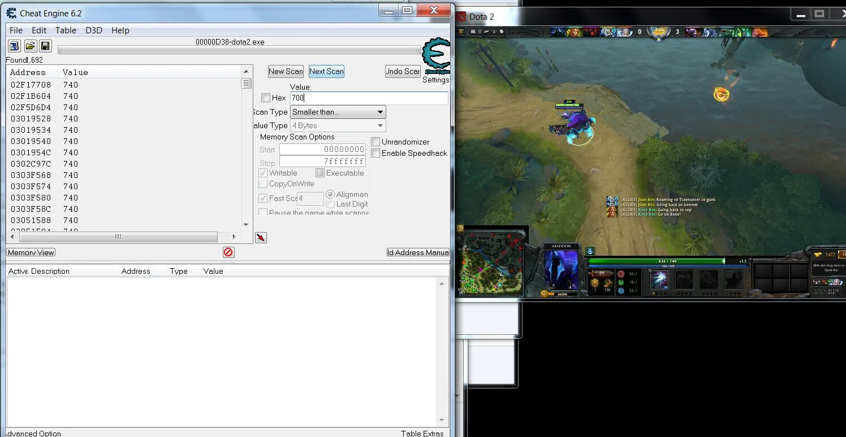Click cheat table scroll-down arrow
The width and height of the screenshot is (846, 437).
click(x=442, y=420)
